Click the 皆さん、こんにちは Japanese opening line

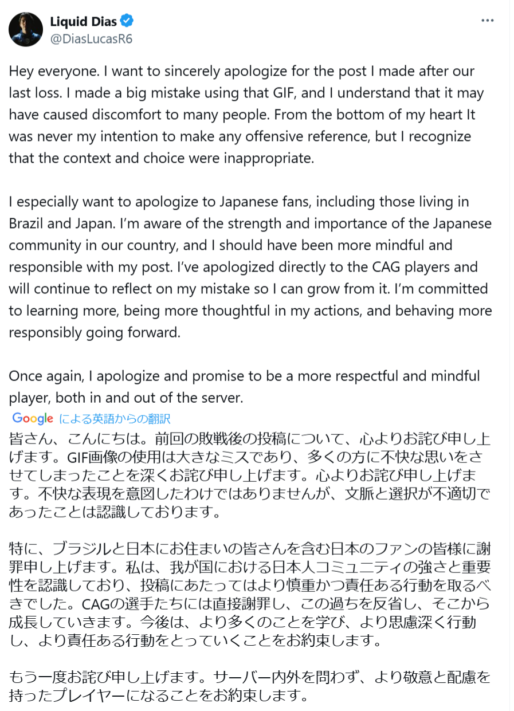[83, 439]
